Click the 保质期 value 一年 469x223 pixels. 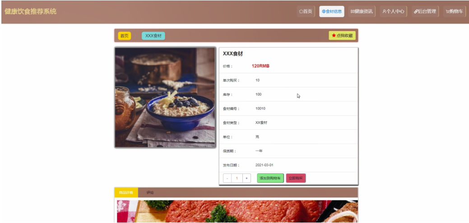(x=259, y=151)
